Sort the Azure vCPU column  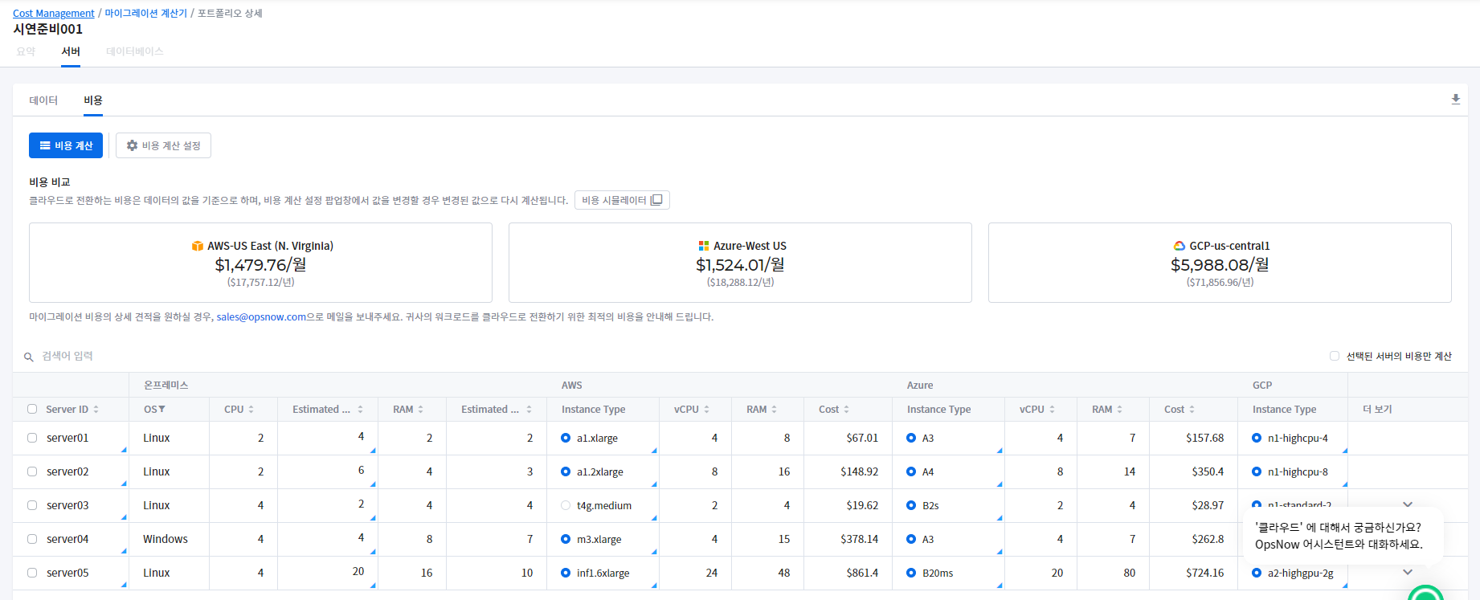click(1052, 410)
